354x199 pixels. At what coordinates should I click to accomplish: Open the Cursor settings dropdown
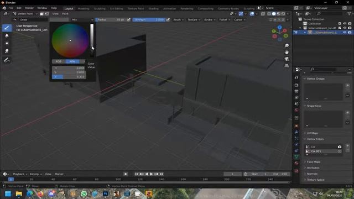(x=240, y=20)
